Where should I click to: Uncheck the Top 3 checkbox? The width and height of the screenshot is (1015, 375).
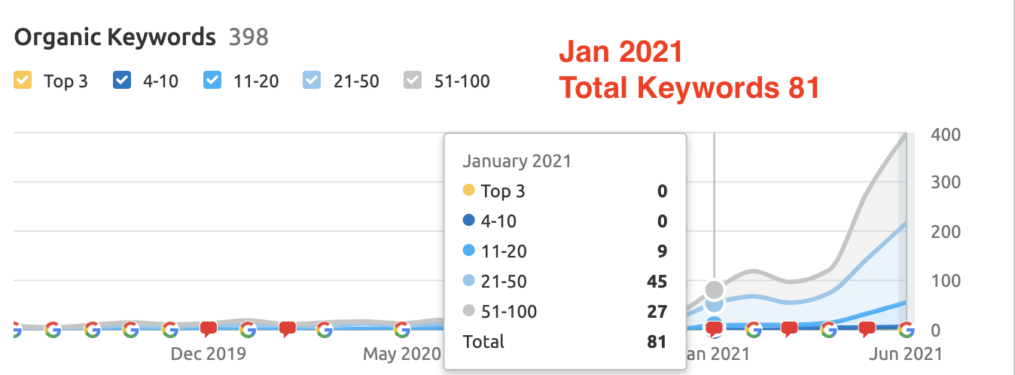coord(23,81)
